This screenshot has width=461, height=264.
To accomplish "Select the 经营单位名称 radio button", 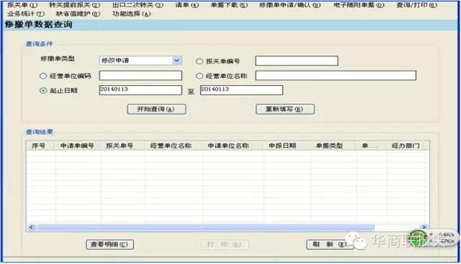I will pyautogui.click(x=200, y=76).
